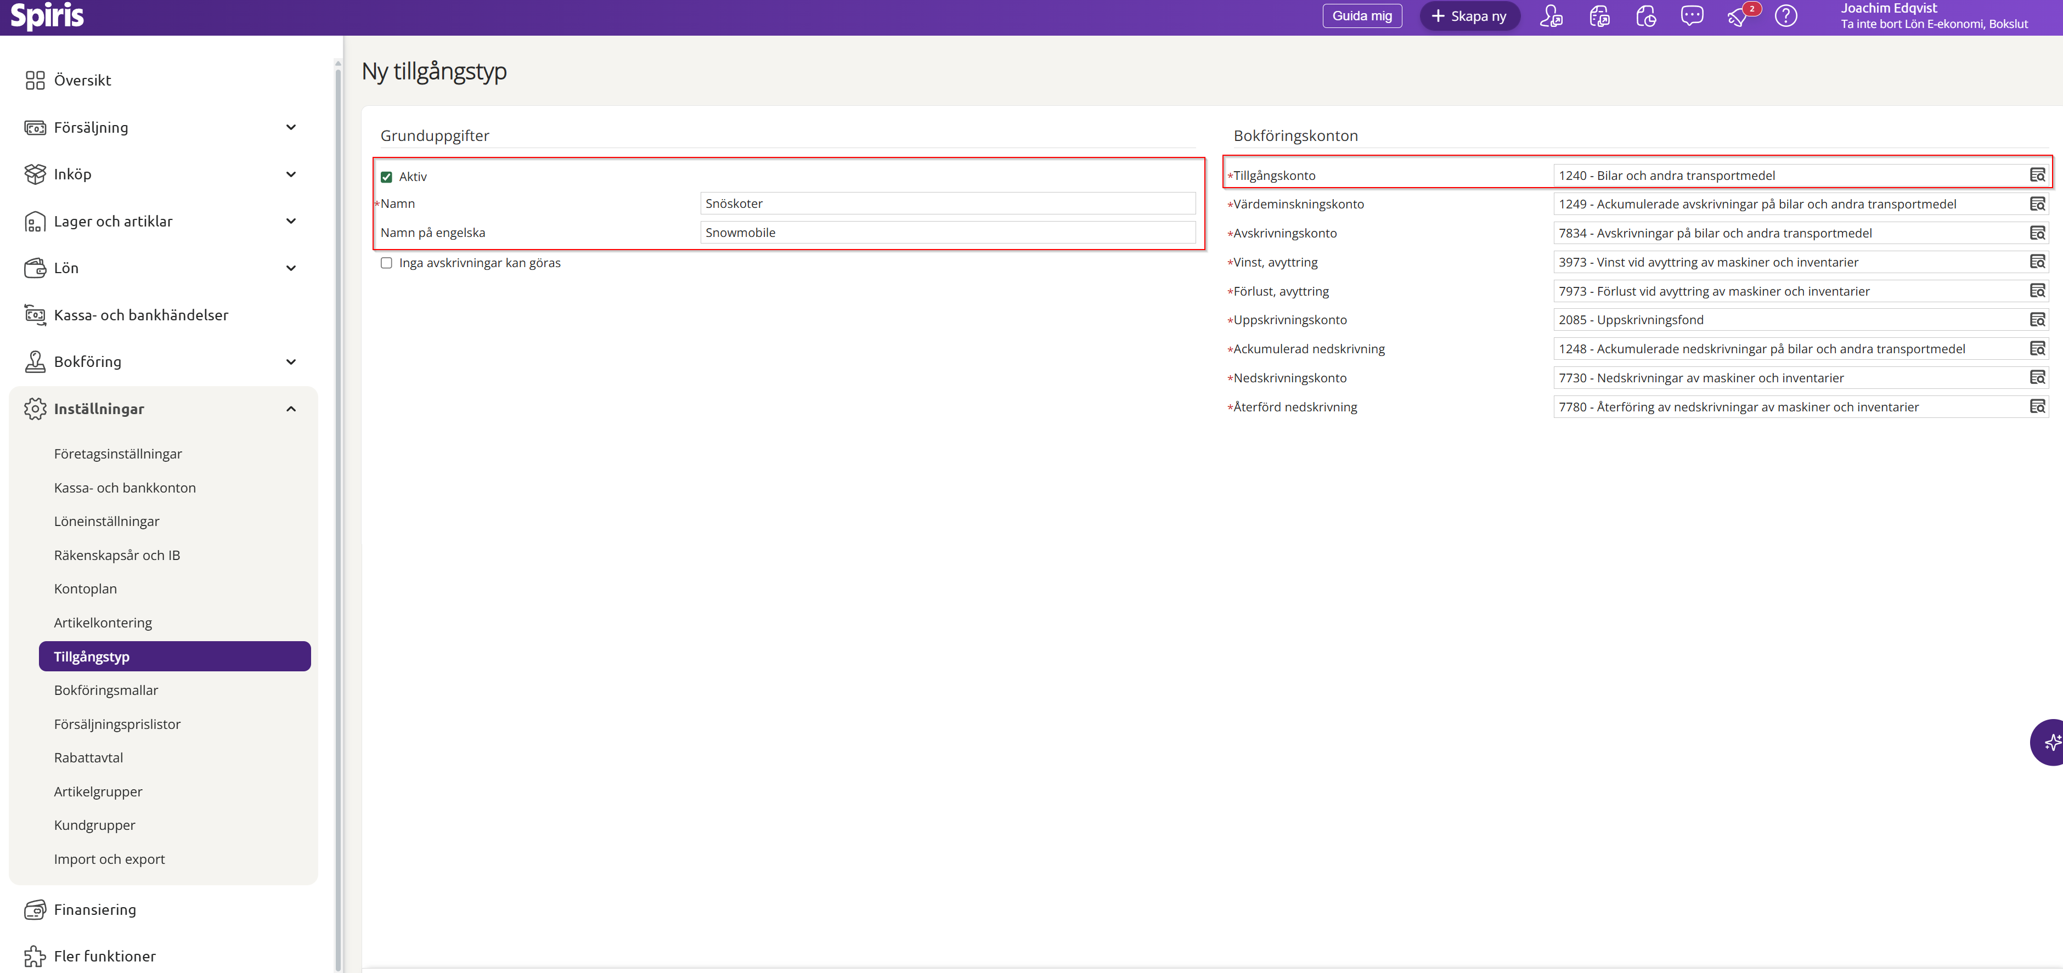2063x973 pixels.
Task: Expand the Försäljning menu
Action: point(291,127)
